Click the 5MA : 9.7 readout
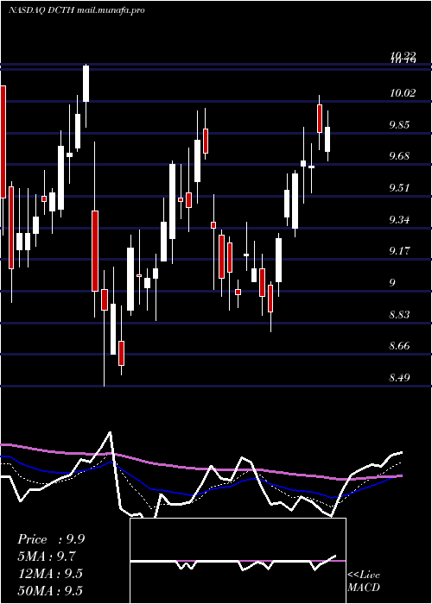This screenshot has width=432, height=604. click(x=47, y=557)
